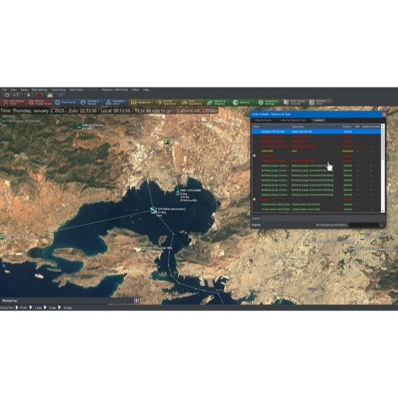
Task: Open the Weapons toolbar button
Action: tap(140, 102)
